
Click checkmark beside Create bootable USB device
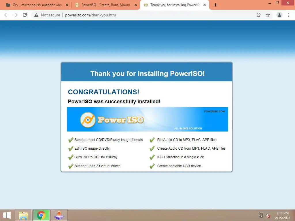(152, 166)
